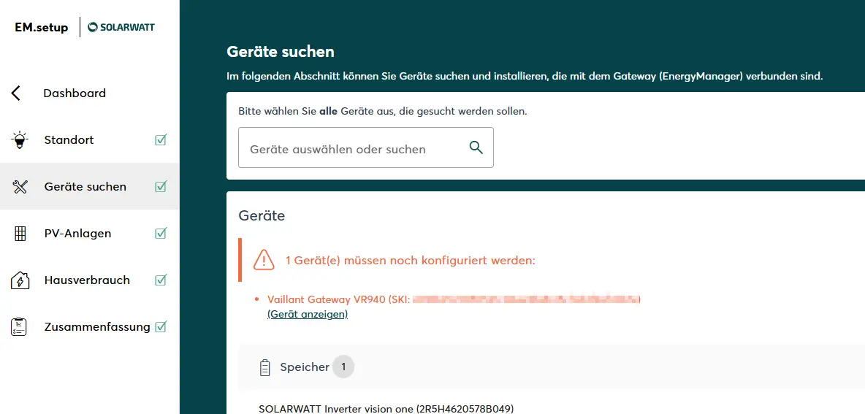Open the Hausverbrauch menu item
The image size is (865, 414).
(x=87, y=280)
